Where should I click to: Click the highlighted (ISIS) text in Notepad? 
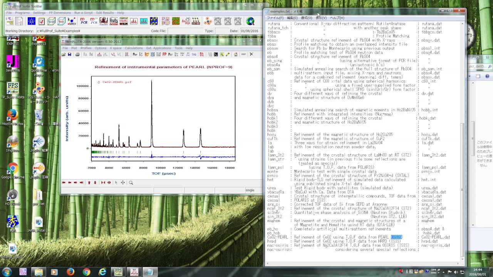click(397, 237)
